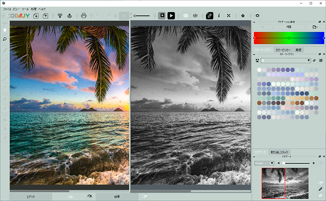The image size is (326, 201).
Task: Open settings via the gear icon
Action: [258, 16]
